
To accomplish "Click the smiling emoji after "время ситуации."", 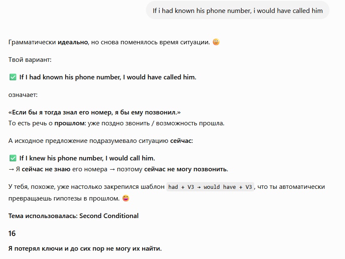I will (216, 42).
